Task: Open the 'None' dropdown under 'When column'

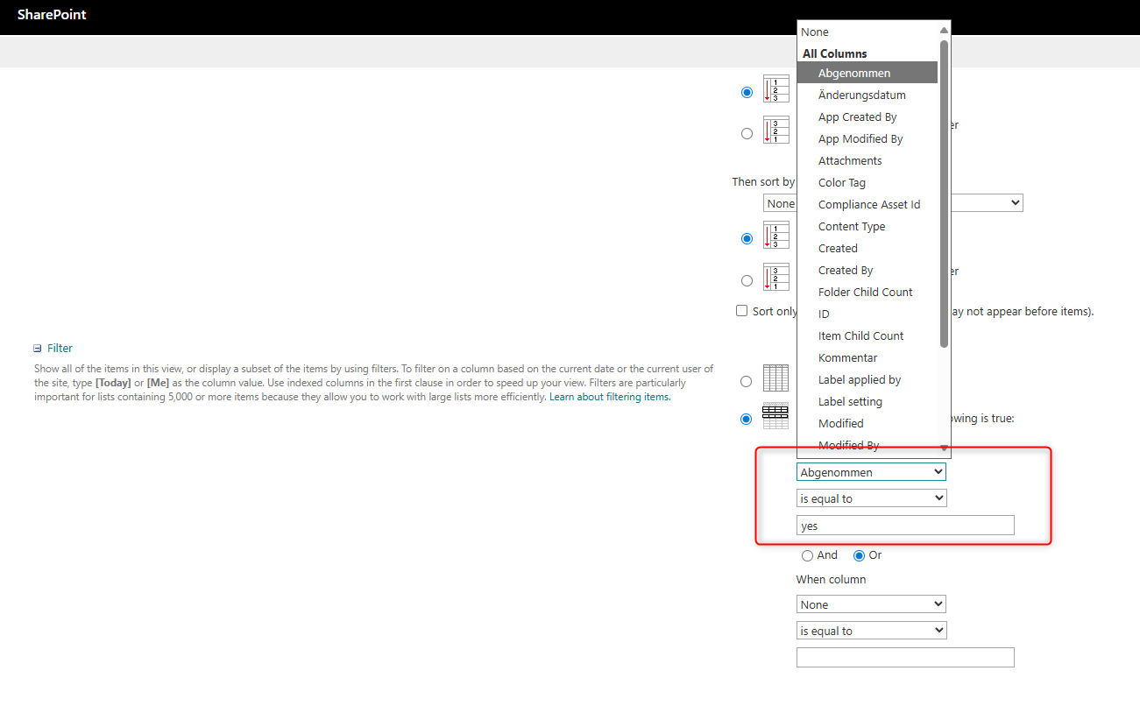Action: (871, 604)
